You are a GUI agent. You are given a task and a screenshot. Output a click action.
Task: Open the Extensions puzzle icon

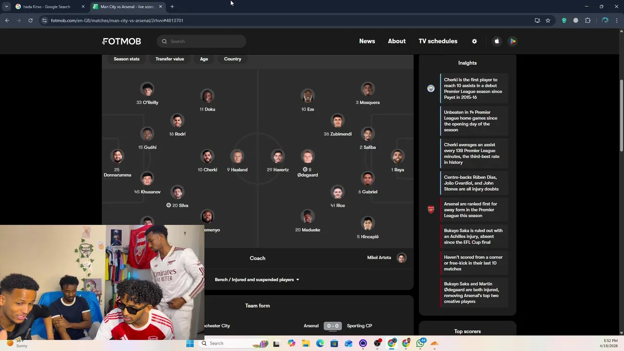click(587, 20)
